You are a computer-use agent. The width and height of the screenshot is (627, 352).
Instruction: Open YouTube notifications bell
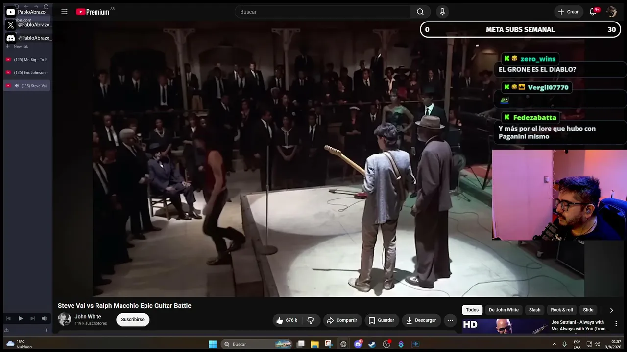tap(593, 12)
